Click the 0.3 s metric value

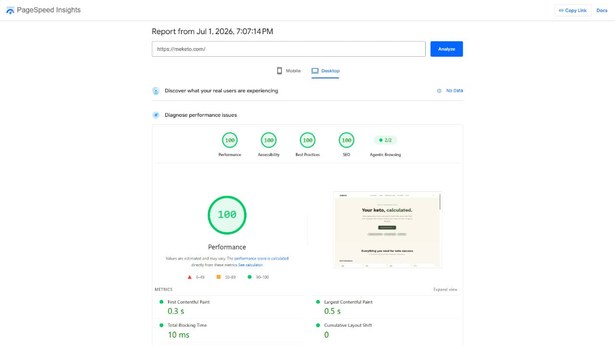coord(176,311)
